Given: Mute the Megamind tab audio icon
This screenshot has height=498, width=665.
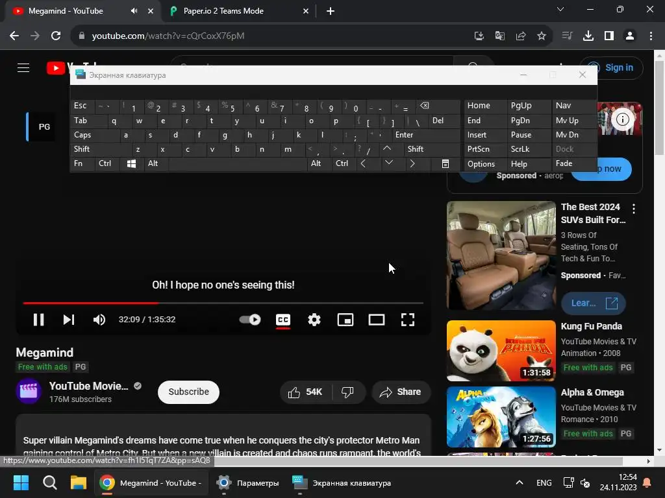Looking at the screenshot, I should tap(134, 11).
